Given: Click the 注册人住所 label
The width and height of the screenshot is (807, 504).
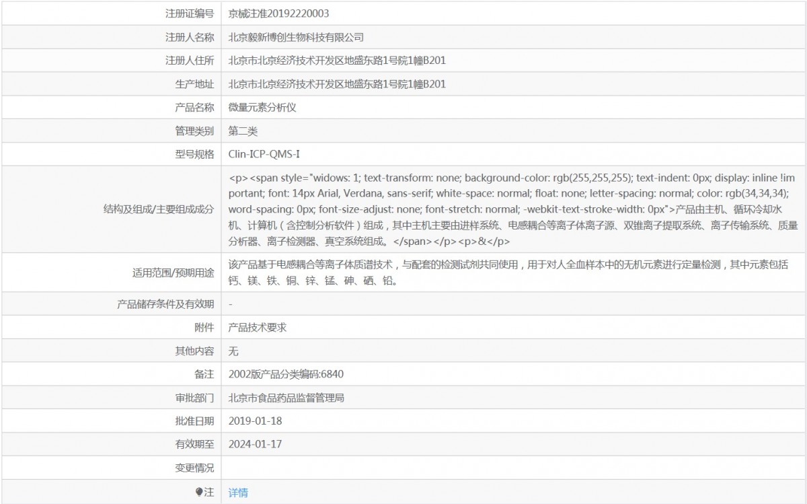Looking at the screenshot, I should pos(190,61).
